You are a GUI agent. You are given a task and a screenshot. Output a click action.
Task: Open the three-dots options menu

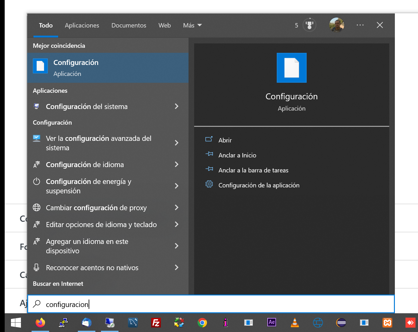[x=360, y=25]
